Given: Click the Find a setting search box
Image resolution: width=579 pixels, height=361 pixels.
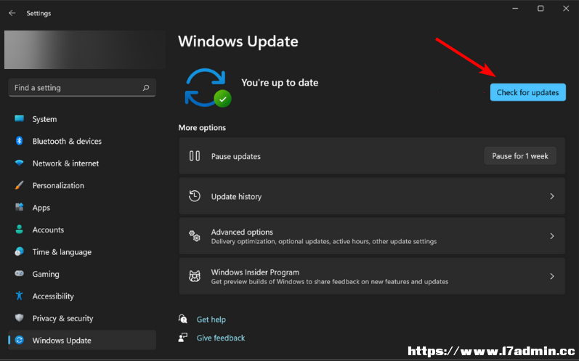Looking at the screenshot, I should 82,88.
